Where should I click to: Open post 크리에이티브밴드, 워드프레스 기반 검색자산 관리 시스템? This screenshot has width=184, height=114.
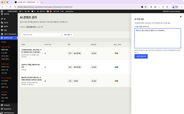pyautogui.click(x=31, y=51)
